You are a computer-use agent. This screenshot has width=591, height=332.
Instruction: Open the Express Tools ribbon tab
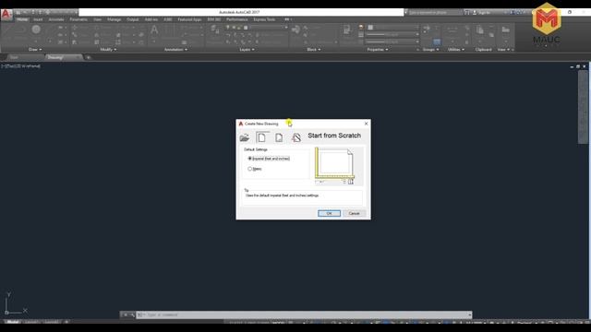tap(264, 19)
